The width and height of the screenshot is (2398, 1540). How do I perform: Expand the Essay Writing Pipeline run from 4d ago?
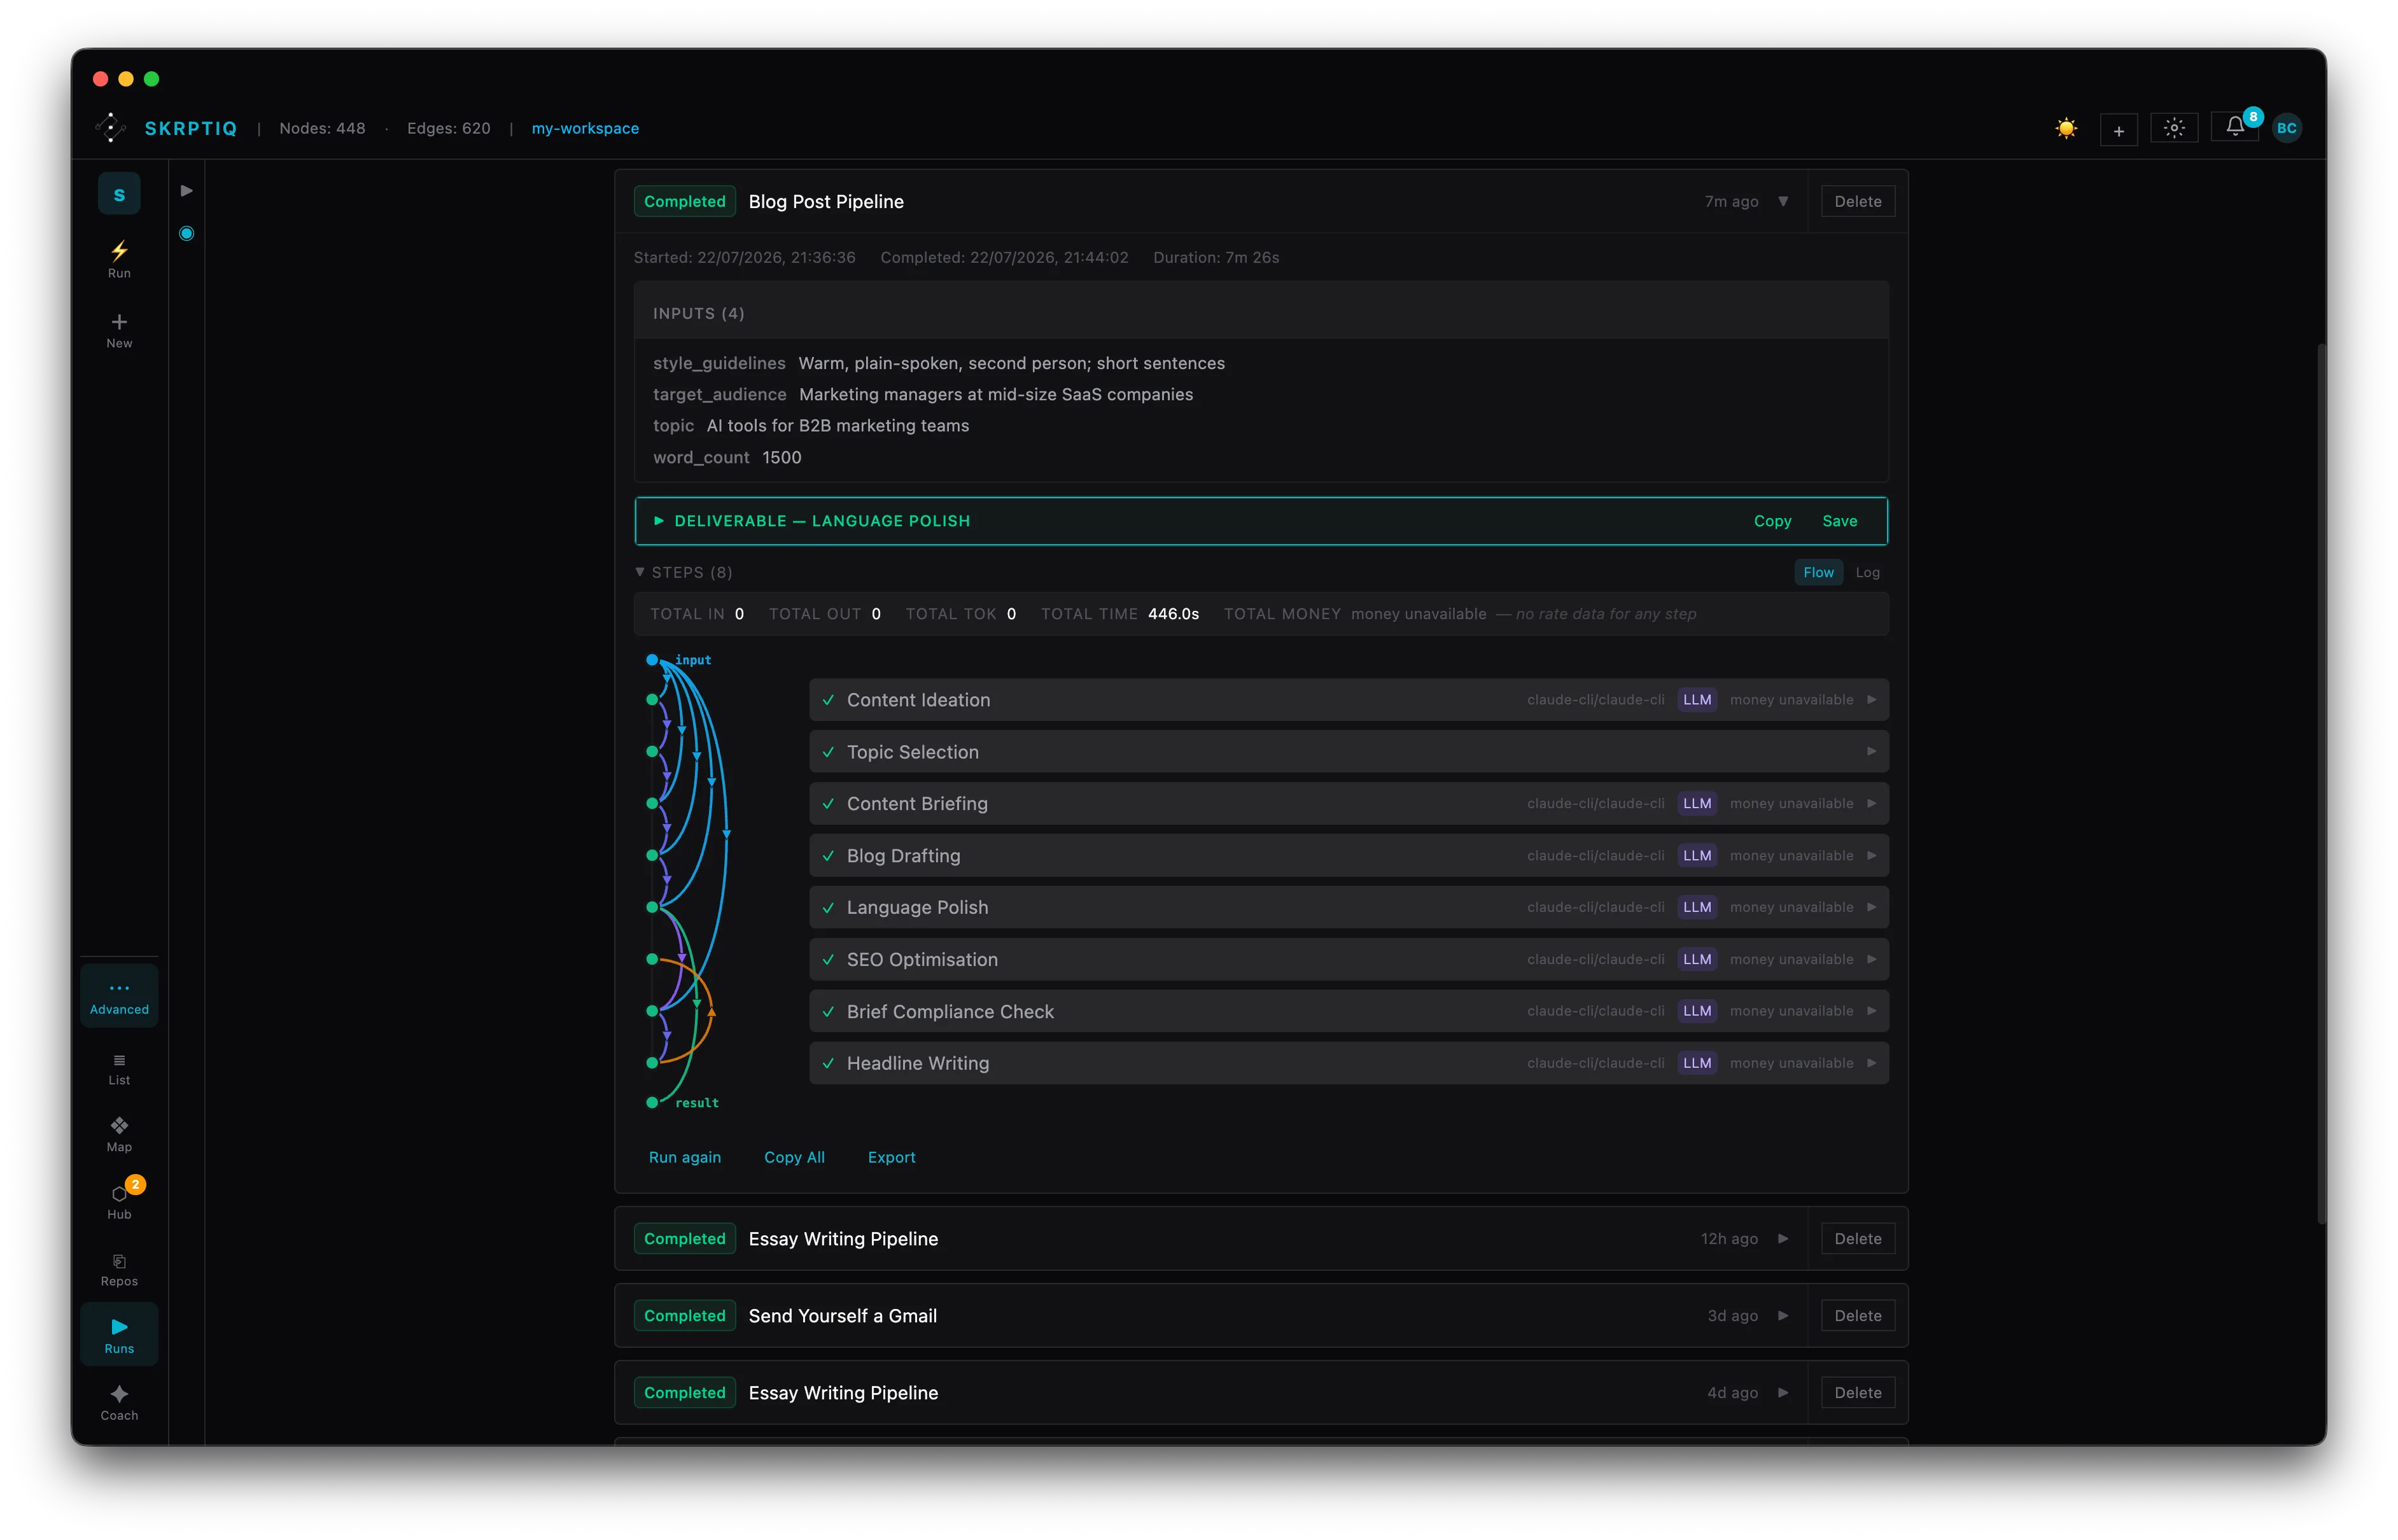[1782, 1393]
